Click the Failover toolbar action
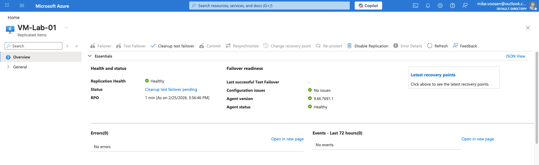Viewport: 539px width, 165px height. click(101, 46)
